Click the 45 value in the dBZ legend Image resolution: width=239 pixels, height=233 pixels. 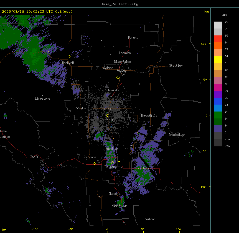click(226, 77)
